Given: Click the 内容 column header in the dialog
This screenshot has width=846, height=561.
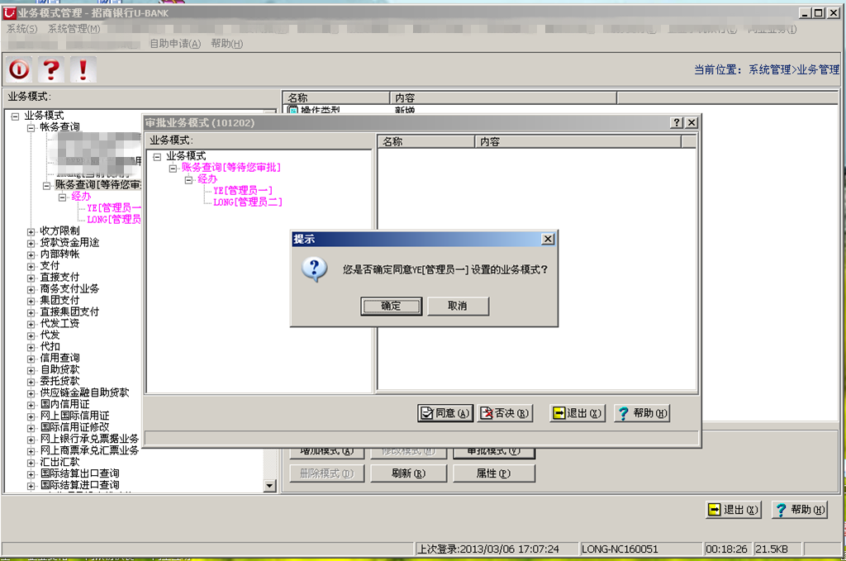Looking at the screenshot, I should (x=577, y=142).
